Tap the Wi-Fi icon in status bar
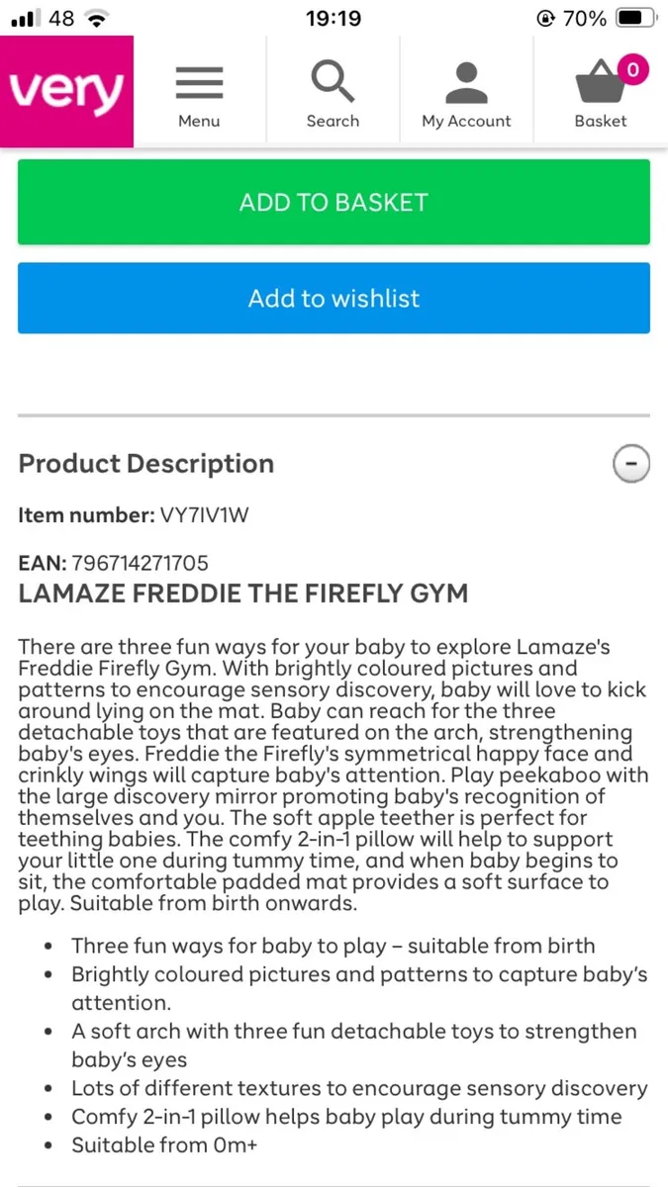668x1187 pixels. [x=96, y=18]
